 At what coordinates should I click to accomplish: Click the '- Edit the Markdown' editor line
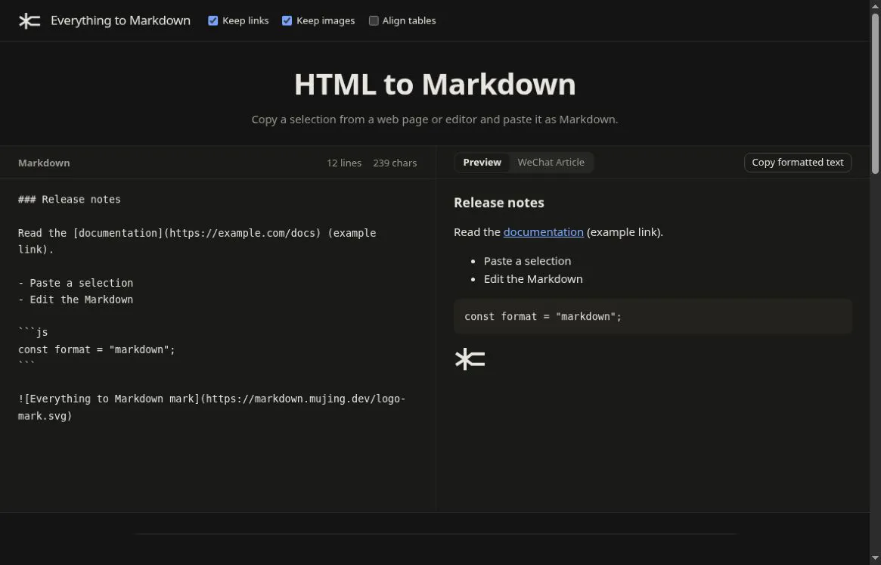point(76,300)
